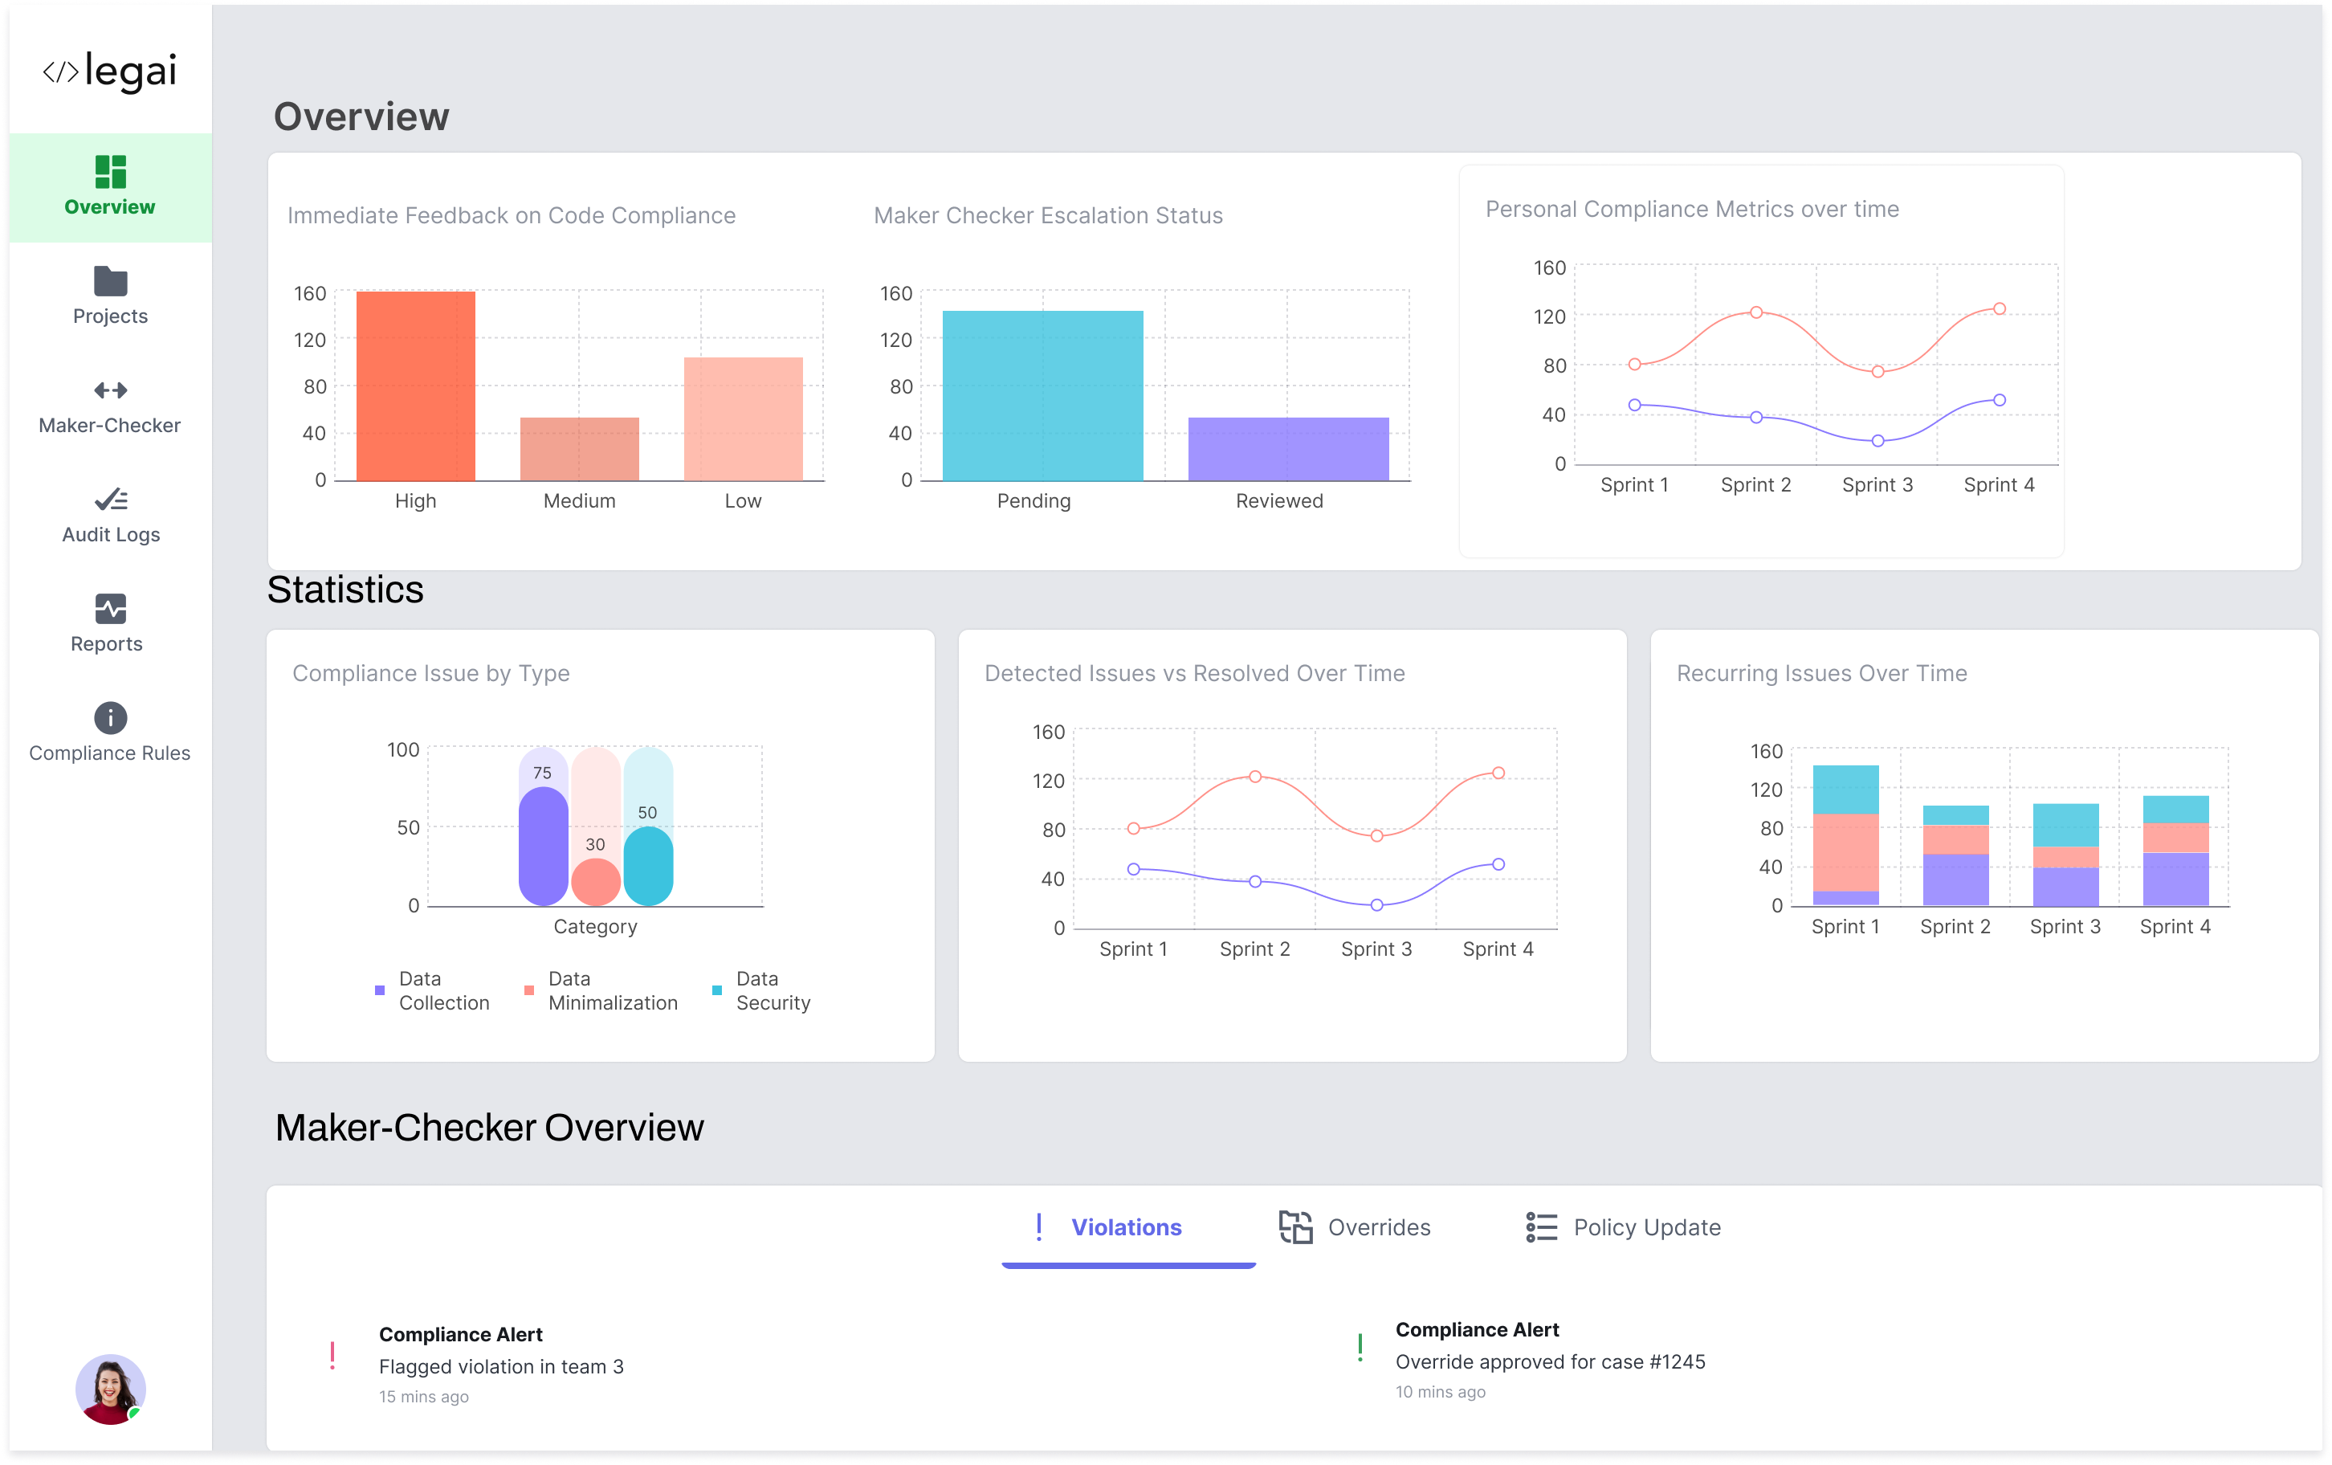The width and height of the screenshot is (2332, 1465).
Task: Go to Audit Logs in the sidebar
Action: tap(110, 516)
